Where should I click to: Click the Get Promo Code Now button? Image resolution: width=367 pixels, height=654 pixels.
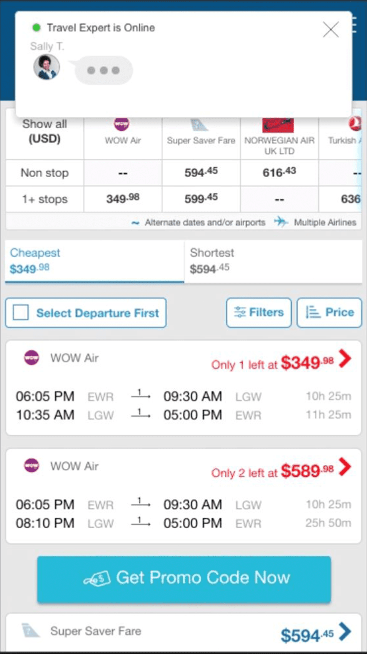(x=184, y=579)
